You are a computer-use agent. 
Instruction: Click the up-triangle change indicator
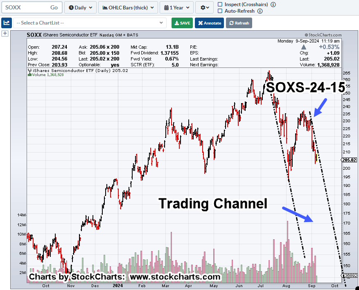303,47
